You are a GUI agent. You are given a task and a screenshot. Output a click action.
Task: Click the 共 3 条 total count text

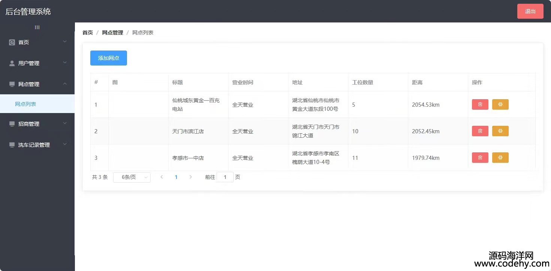(x=100, y=177)
